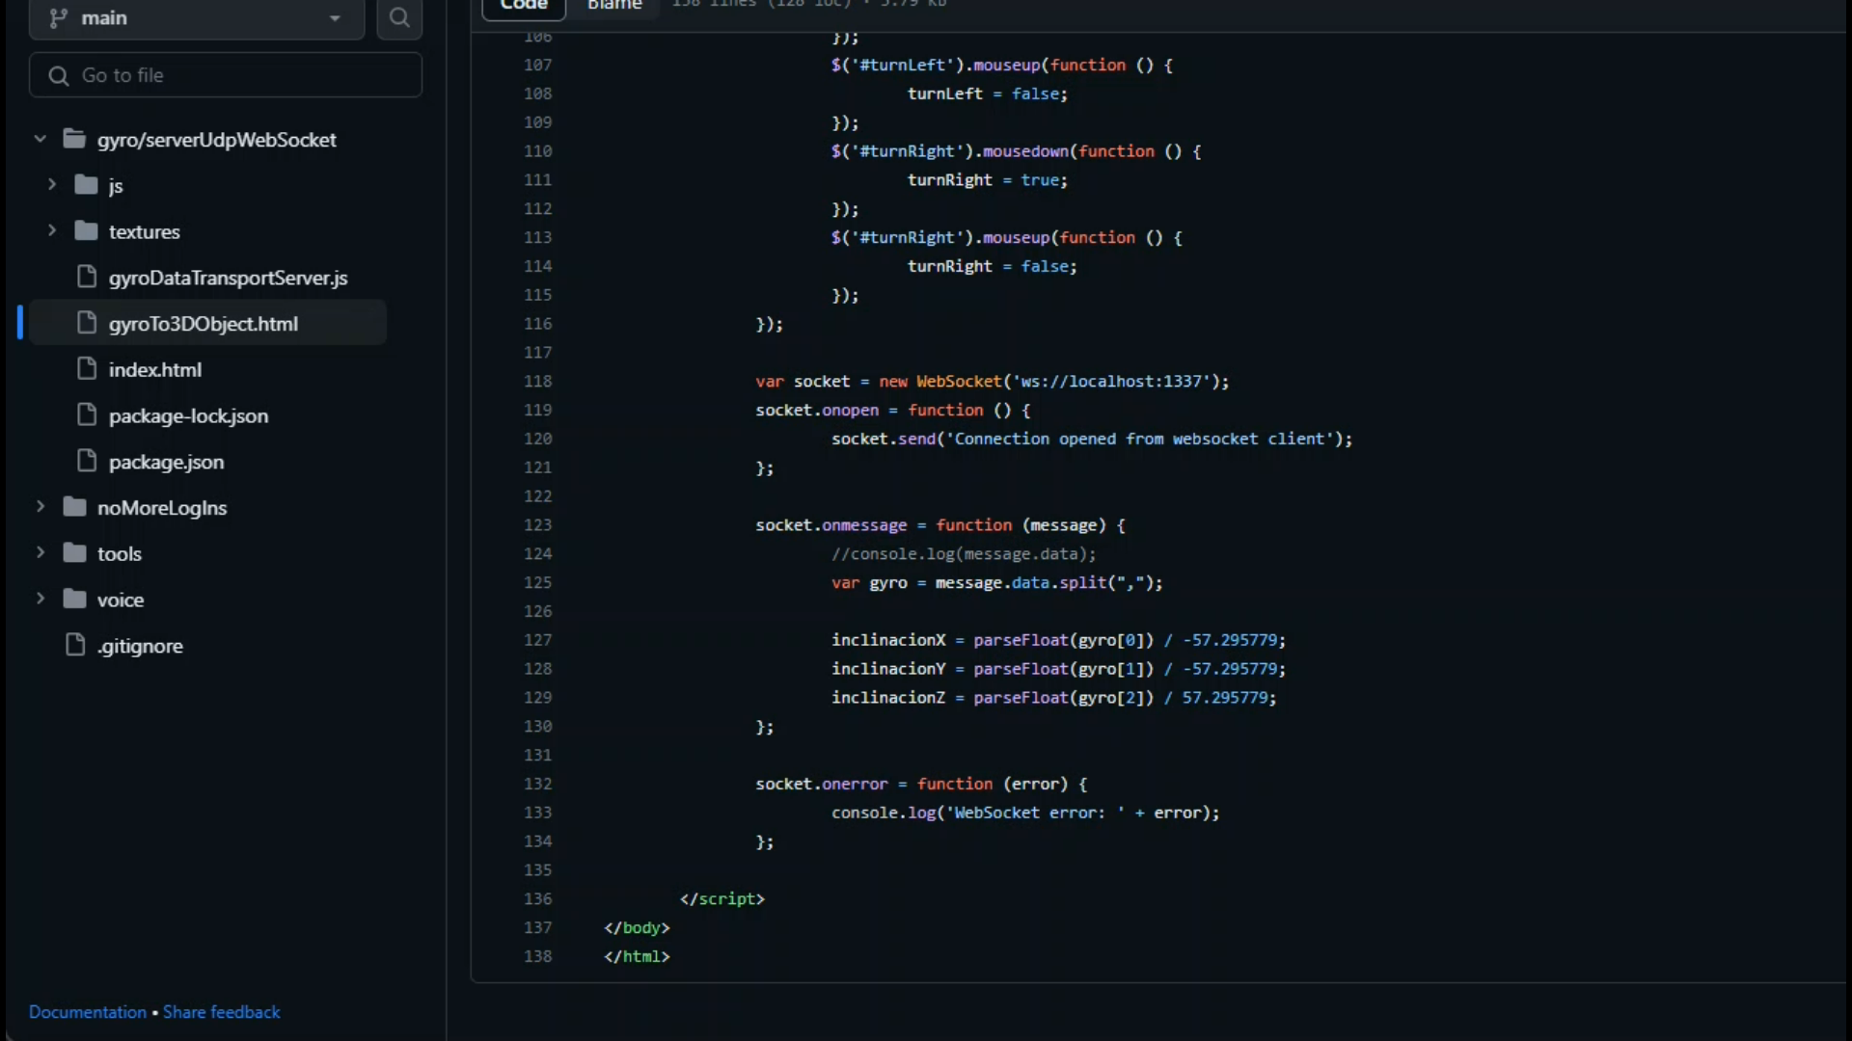Click the voice folder icon

[x=75, y=600]
